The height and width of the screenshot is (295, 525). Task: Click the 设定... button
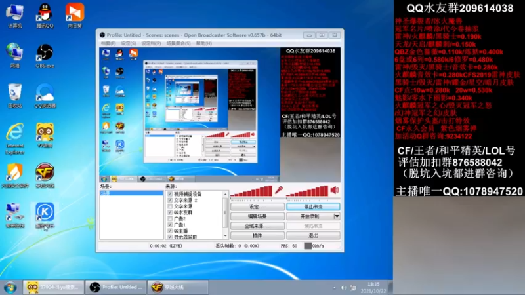click(257, 206)
